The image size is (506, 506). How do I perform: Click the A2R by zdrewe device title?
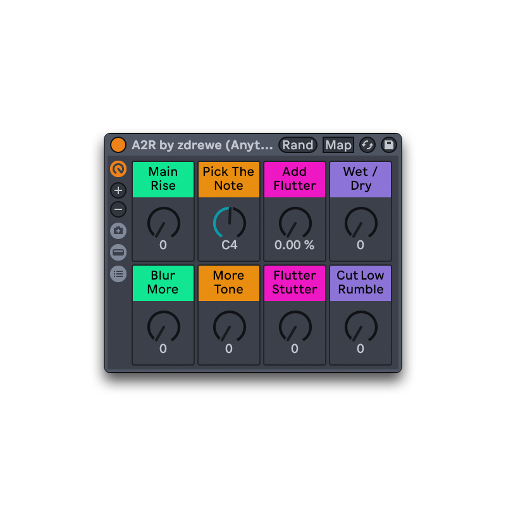pyautogui.click(x=202, y=145)
